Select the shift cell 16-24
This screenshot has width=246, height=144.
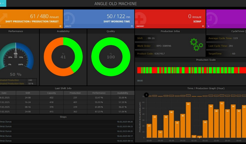click(28, 102)
